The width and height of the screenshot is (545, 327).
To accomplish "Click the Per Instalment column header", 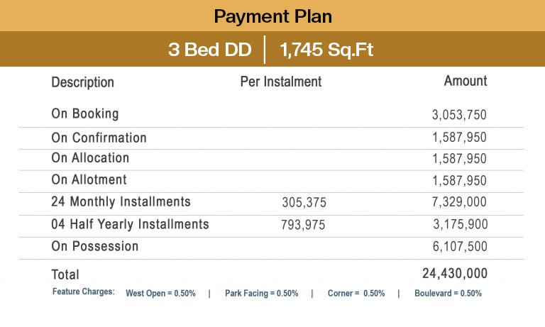I will pyautogui.click(x=281, y=82).
